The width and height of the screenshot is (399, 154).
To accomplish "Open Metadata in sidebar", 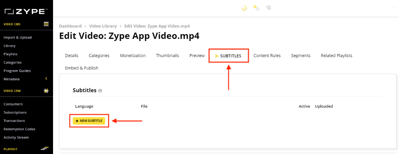I will click(12, 79).
